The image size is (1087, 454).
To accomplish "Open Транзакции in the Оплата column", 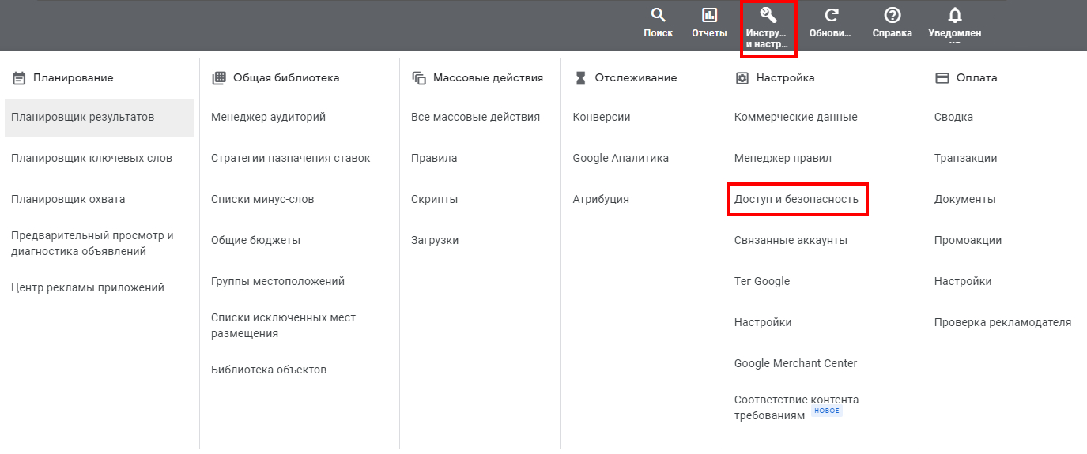I will [x=965, y=159].
